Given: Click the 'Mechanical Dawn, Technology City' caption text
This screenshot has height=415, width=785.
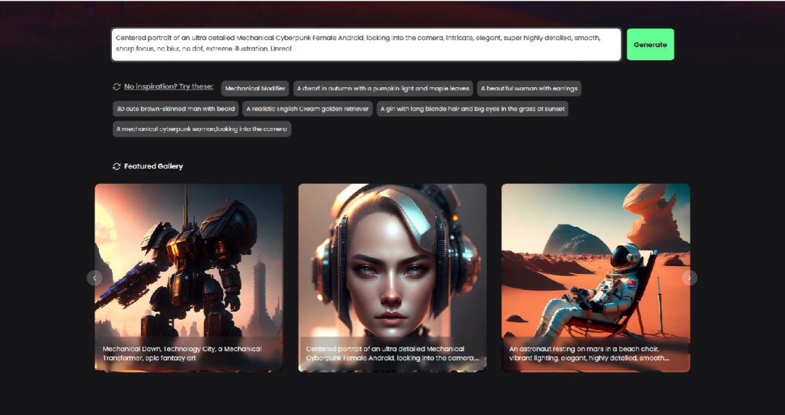Looking at the screenshot, I should click(x=182, y=353).
